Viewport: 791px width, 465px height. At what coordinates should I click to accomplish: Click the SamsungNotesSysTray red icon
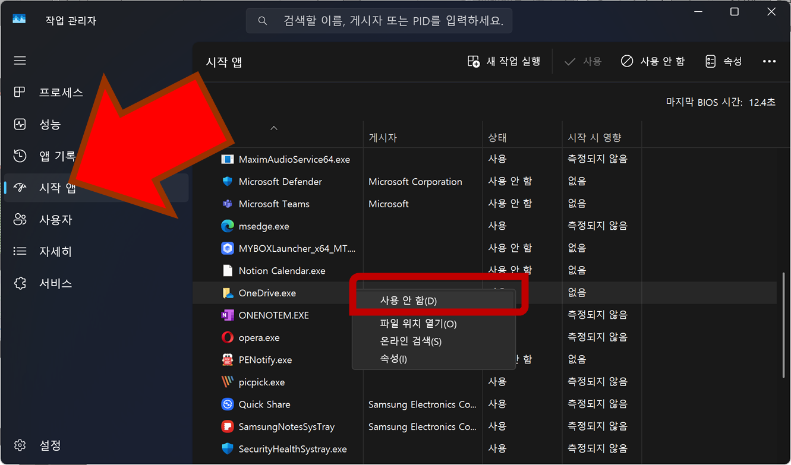pyautogui.click(x=228, y=426)
